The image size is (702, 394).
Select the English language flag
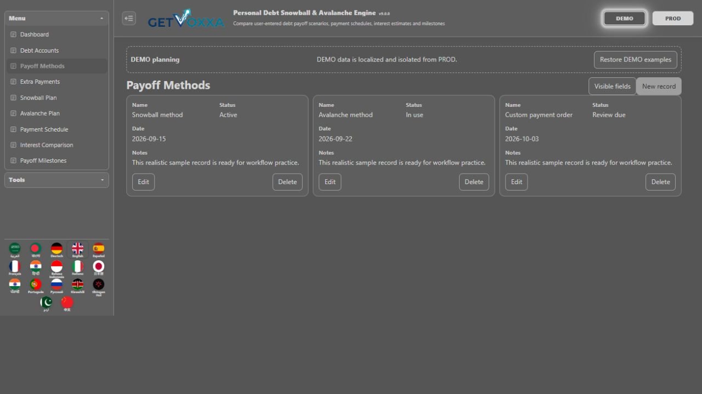[78, 249]
